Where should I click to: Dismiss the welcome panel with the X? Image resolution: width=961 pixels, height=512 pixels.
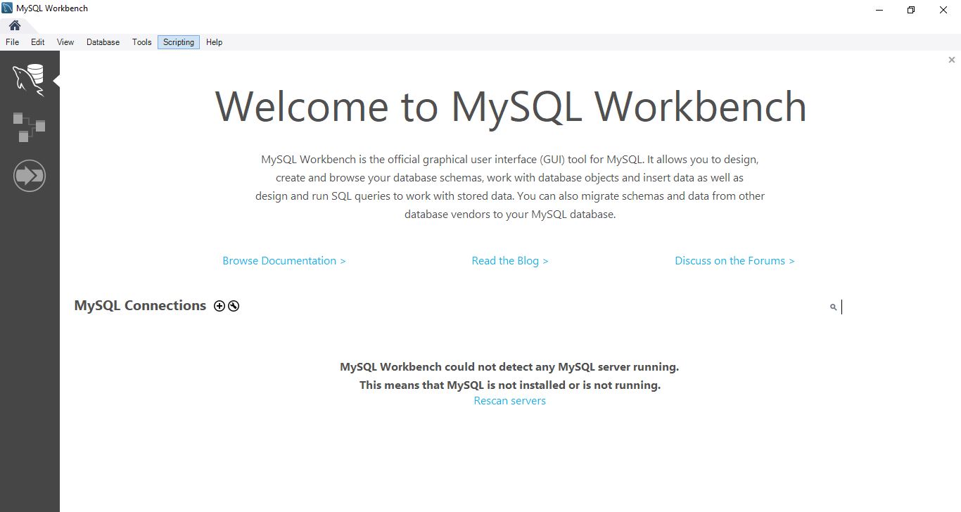[x=952, y=60]
